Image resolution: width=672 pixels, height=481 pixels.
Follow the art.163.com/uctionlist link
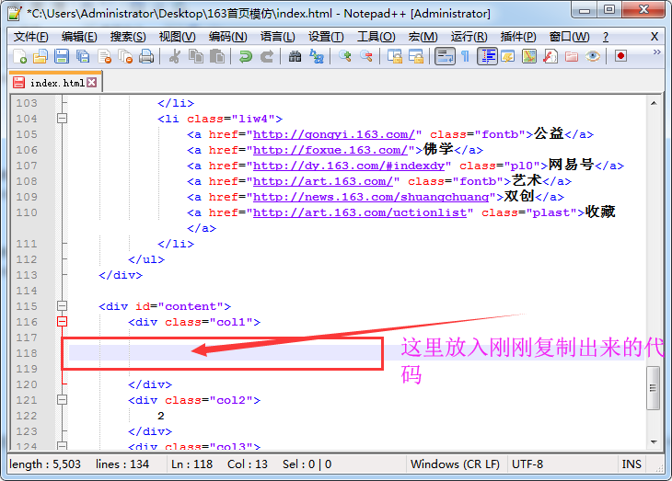(x=360, y=212)
